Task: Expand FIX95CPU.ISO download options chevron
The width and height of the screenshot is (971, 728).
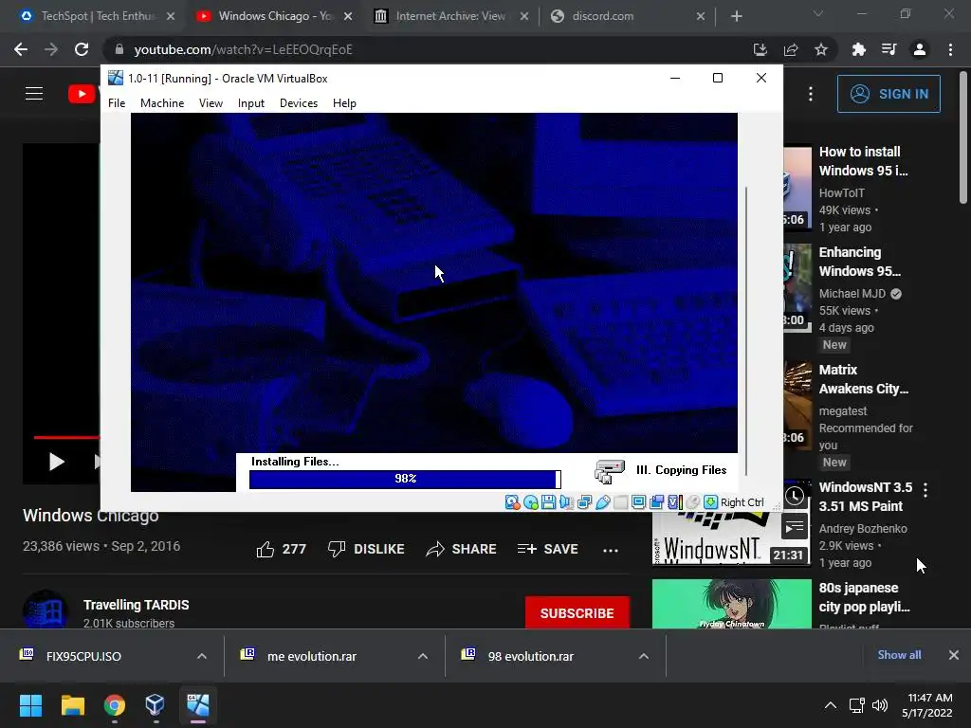Action: click(202, 656)
